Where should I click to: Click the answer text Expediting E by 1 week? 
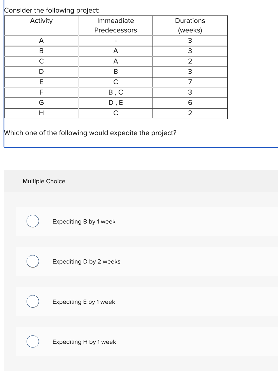click(83, 302)
